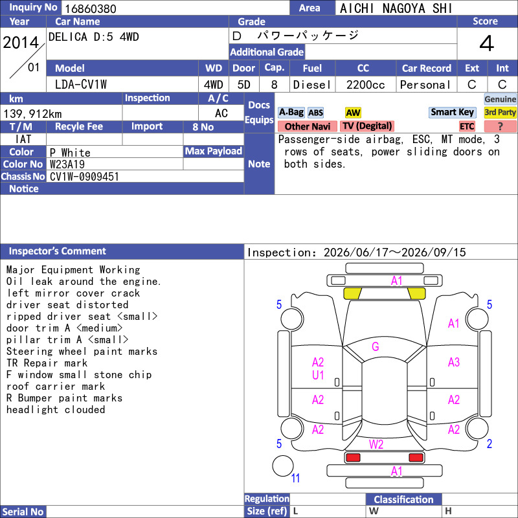Click the 5D door value
The height and width of the screenshot is (518, 518).
[x=244, y=85]
